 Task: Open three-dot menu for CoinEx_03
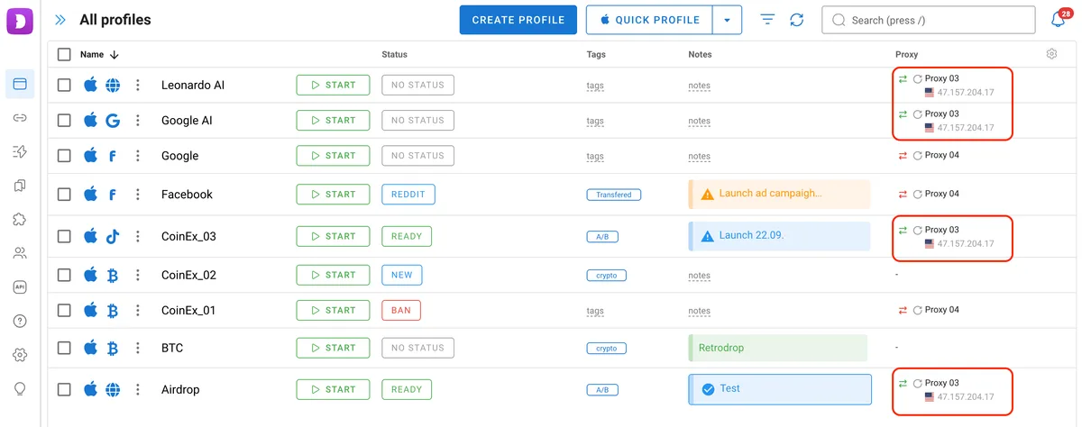[138, 237]
